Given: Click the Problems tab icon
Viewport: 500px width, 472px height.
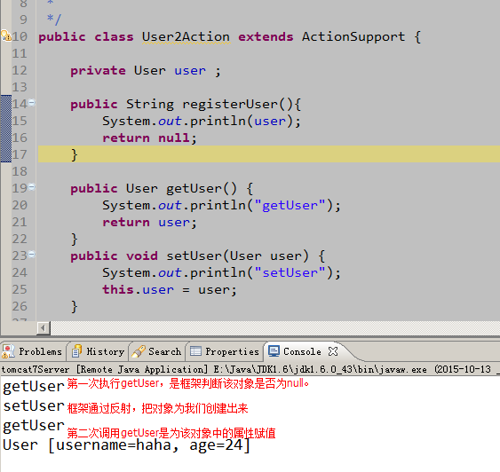Looking at the screenshot, I should tap(8, 351).
